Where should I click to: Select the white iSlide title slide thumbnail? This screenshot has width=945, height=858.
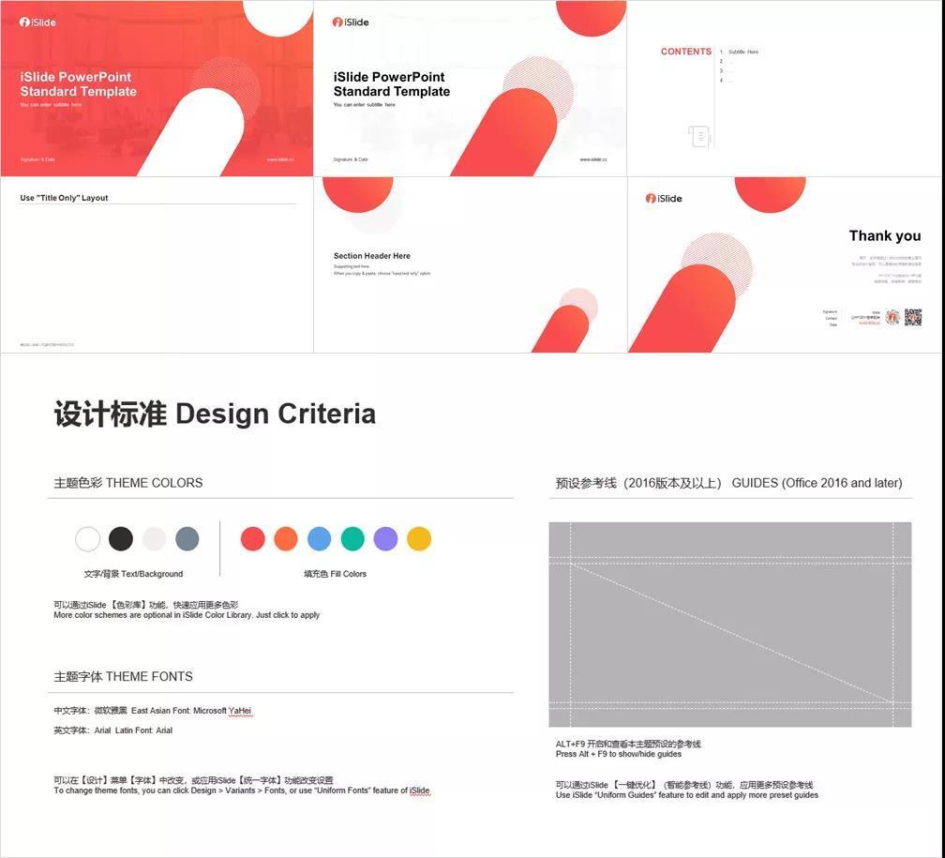(470, 88)
